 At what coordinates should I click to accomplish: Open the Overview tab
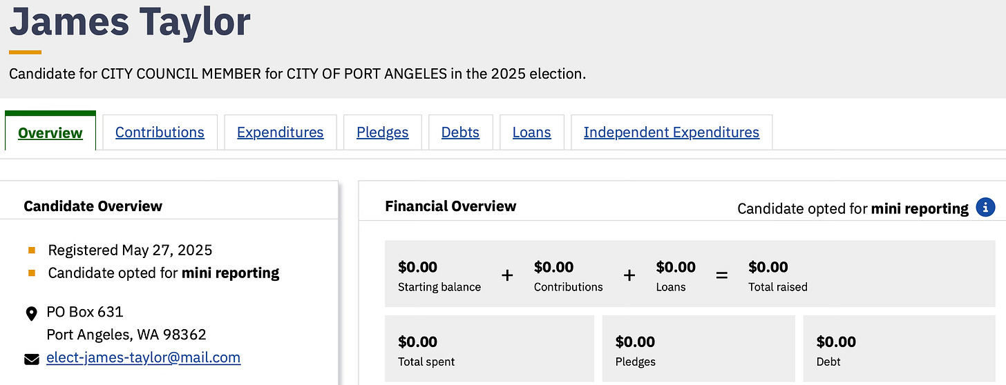[x=50, y=132]
